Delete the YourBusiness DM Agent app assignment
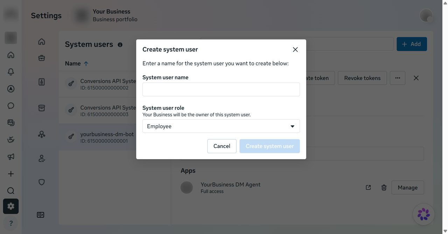Image resolution: width=448 pixels, height=234 pixels. tap(384, 187)
